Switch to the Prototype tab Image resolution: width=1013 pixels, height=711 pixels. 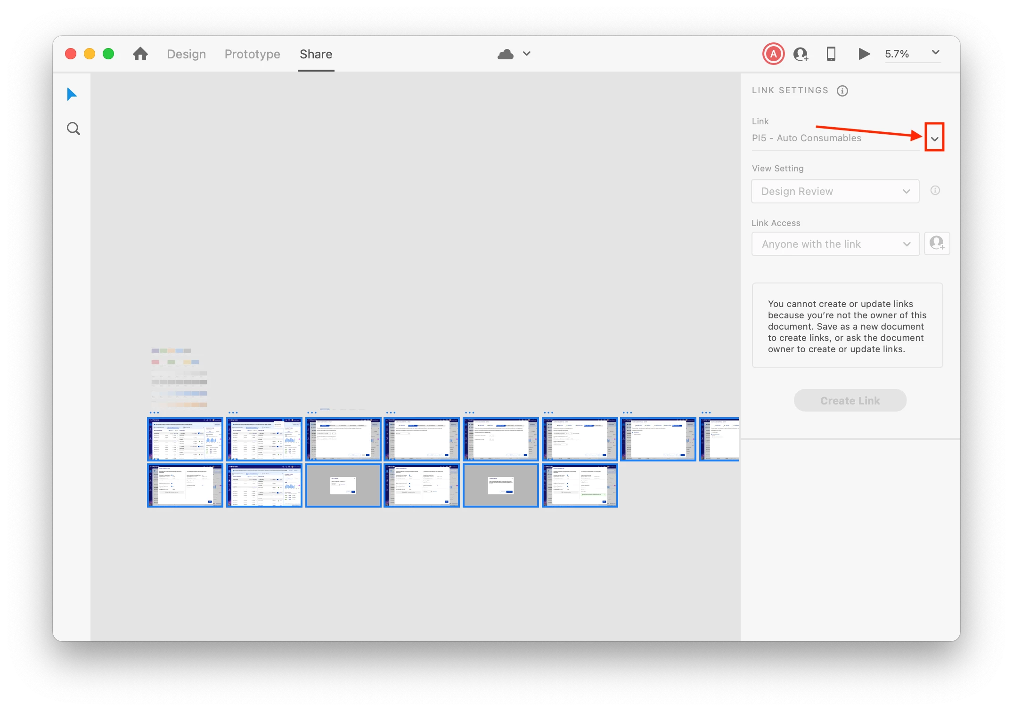coord(252,54)
